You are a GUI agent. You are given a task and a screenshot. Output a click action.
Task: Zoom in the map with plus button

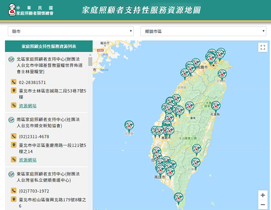[x=263, y=195]
